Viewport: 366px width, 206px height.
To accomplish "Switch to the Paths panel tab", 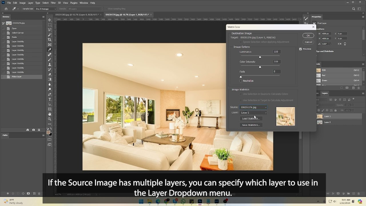I will tap(5, 135).
